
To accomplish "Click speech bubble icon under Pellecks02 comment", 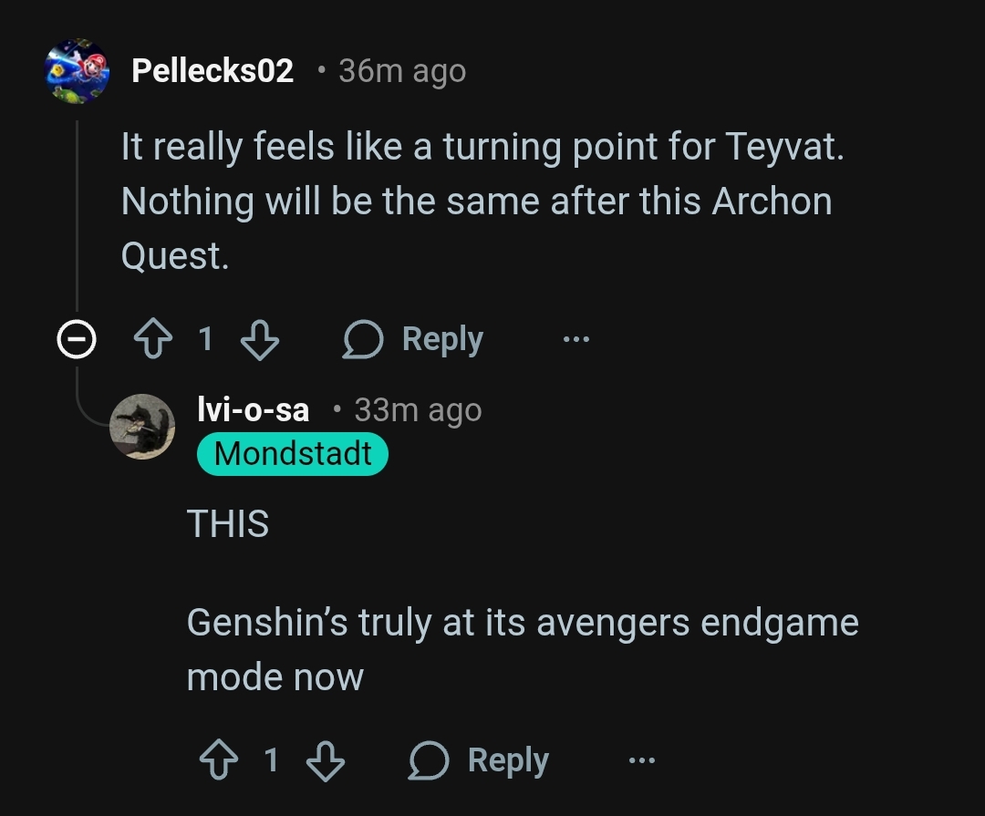I will coord(362,339).
